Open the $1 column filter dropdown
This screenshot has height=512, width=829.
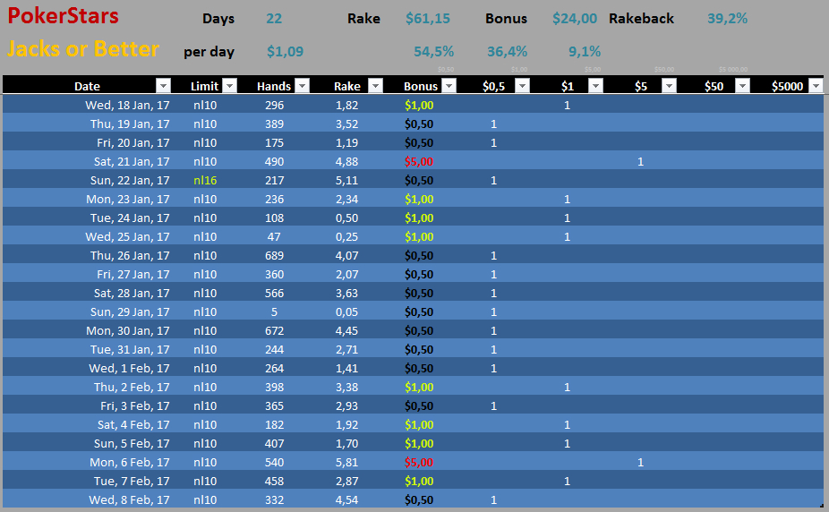coord(596,86)
